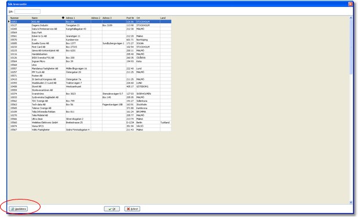Select the Volito Fastigheter row
The width and height of the screenshot is (358, 218).
(x=90, y=130)
